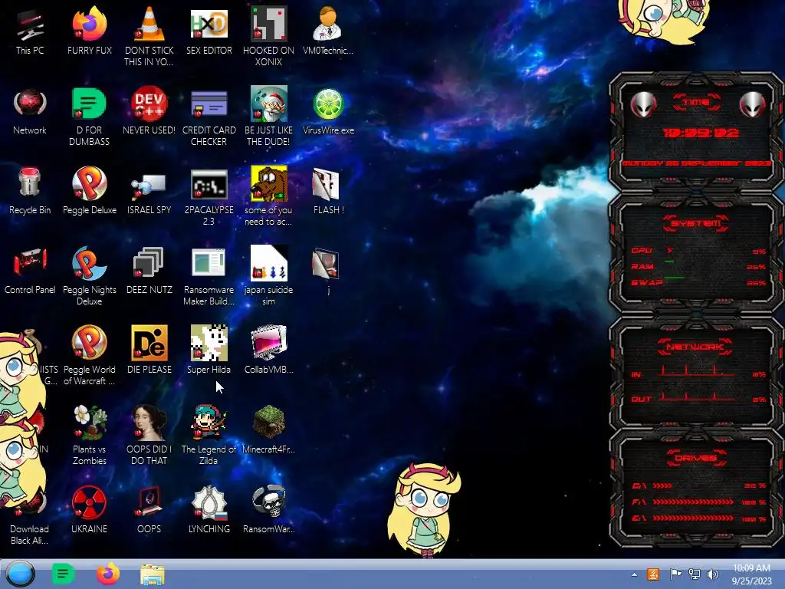Click the RansomWar skull icon
The width and height of the screenshot is (785, 589).
(269, 502)
